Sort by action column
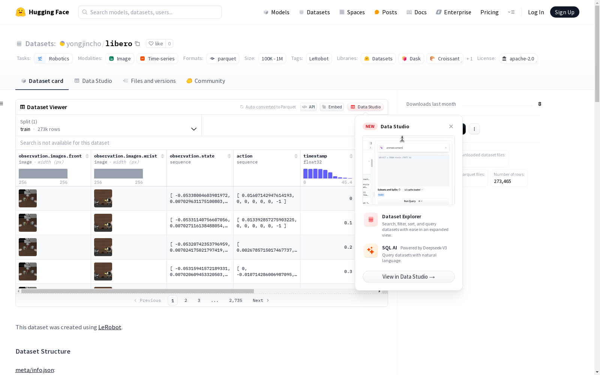600x375 pixels. click(296, 156)
